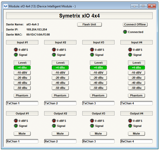Set Input #4 level to -20 dBu
The width and height of the screenshot is (160, 151).
click(x=136, y=78)
